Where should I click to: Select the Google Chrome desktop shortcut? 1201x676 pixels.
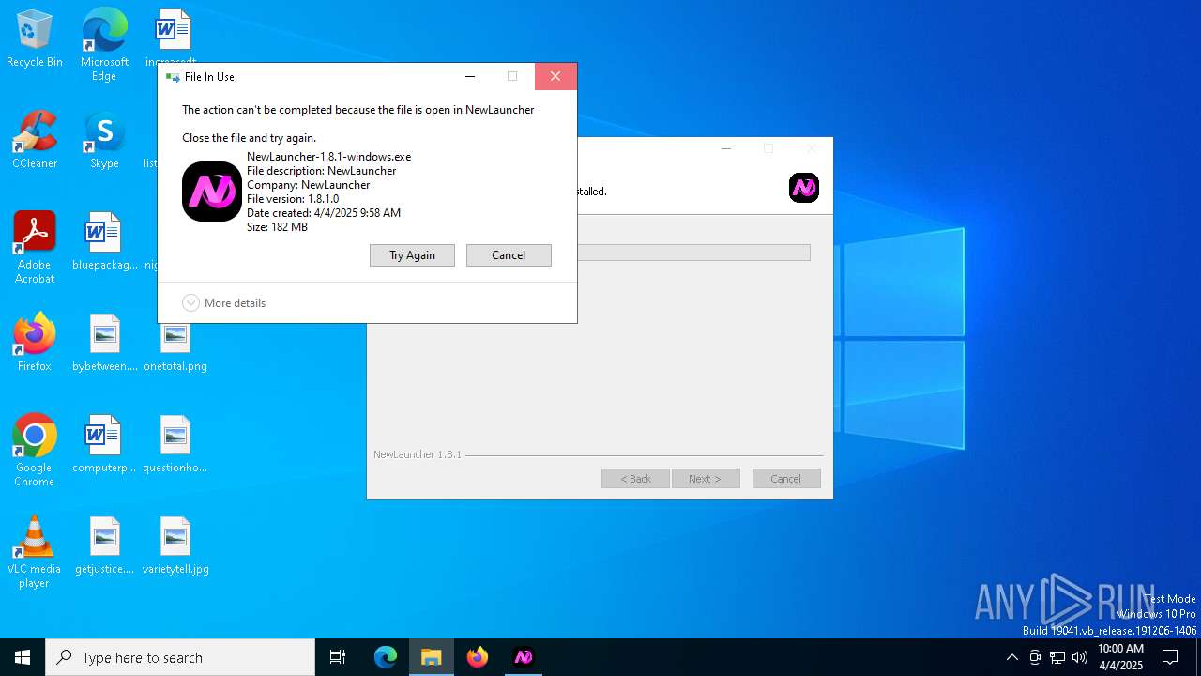pyautogui.click(x=35, y=451)
